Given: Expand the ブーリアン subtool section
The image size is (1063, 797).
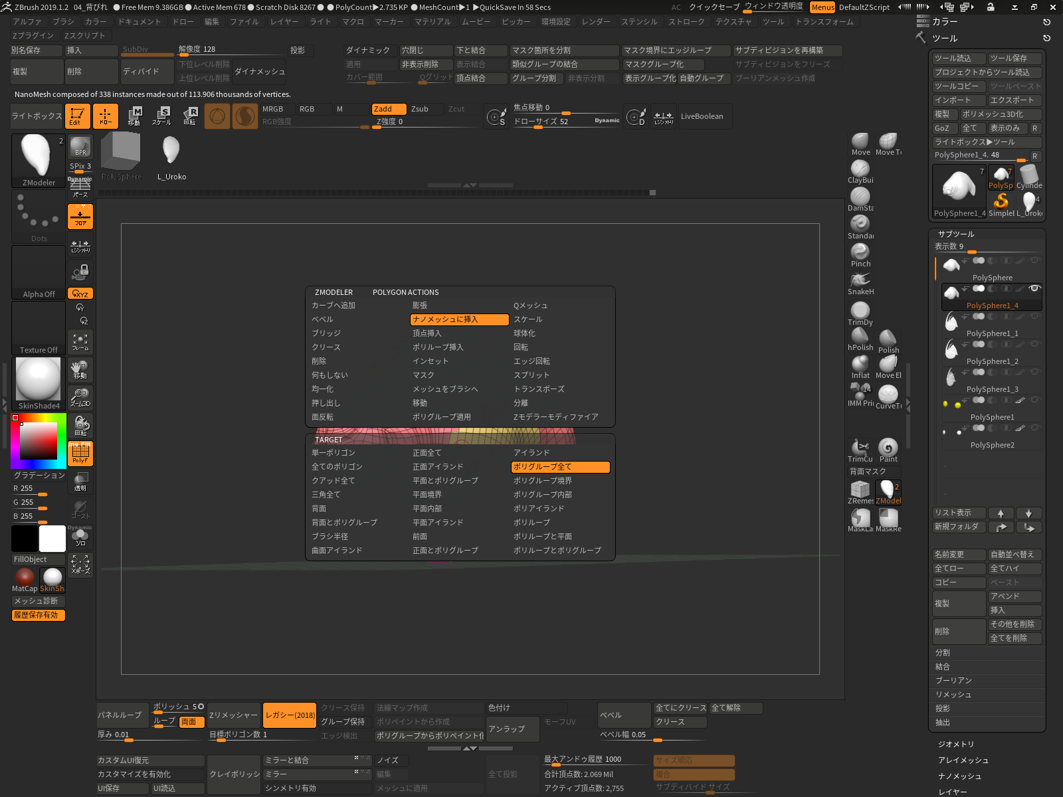Looking at the screenshot, I should [953, 681].
